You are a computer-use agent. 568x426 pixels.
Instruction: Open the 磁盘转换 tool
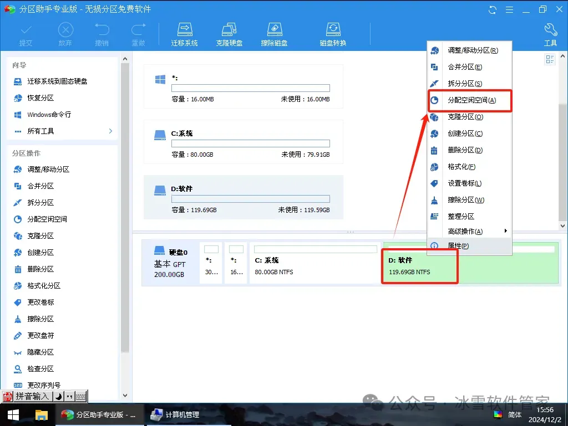(x=333, y=35)
